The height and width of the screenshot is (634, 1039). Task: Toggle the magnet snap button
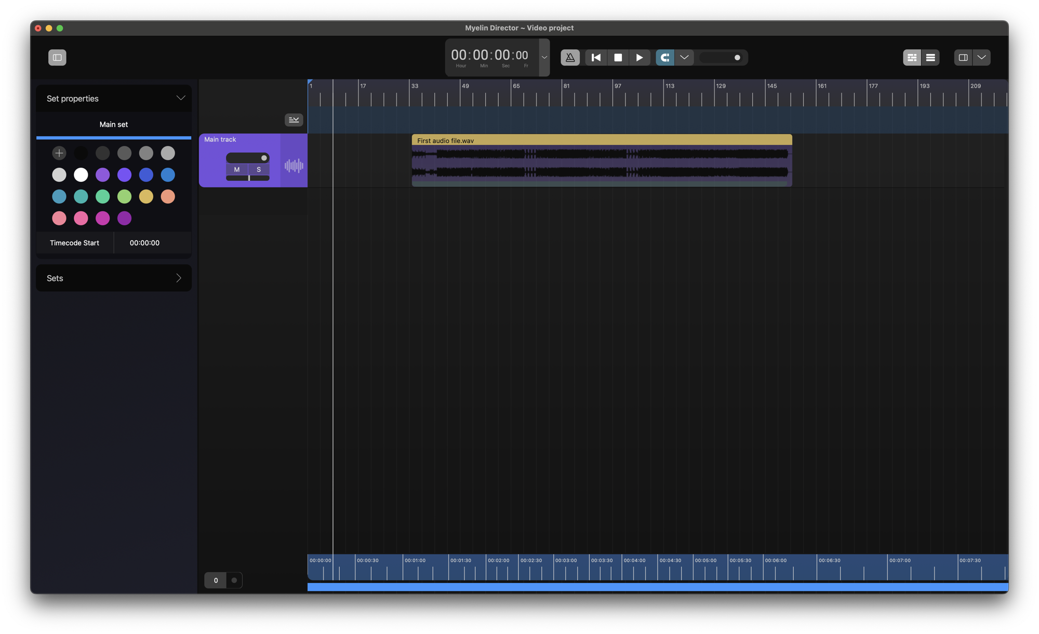point(665,58)
